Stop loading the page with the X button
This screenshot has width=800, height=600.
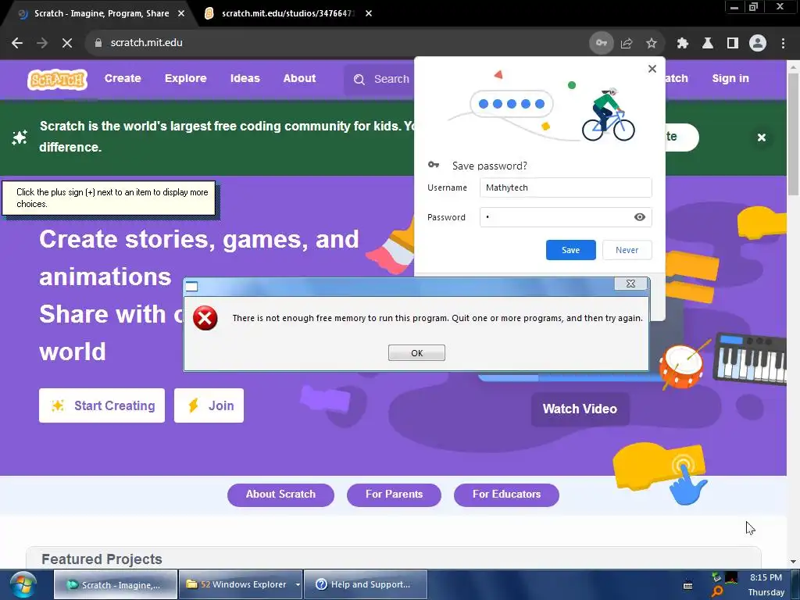click(x=67, y=43)
